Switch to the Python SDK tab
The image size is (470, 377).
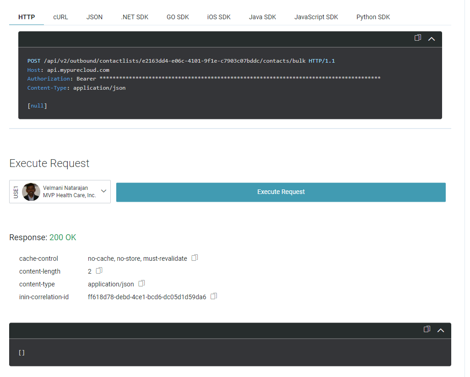(x=373, y=17)
